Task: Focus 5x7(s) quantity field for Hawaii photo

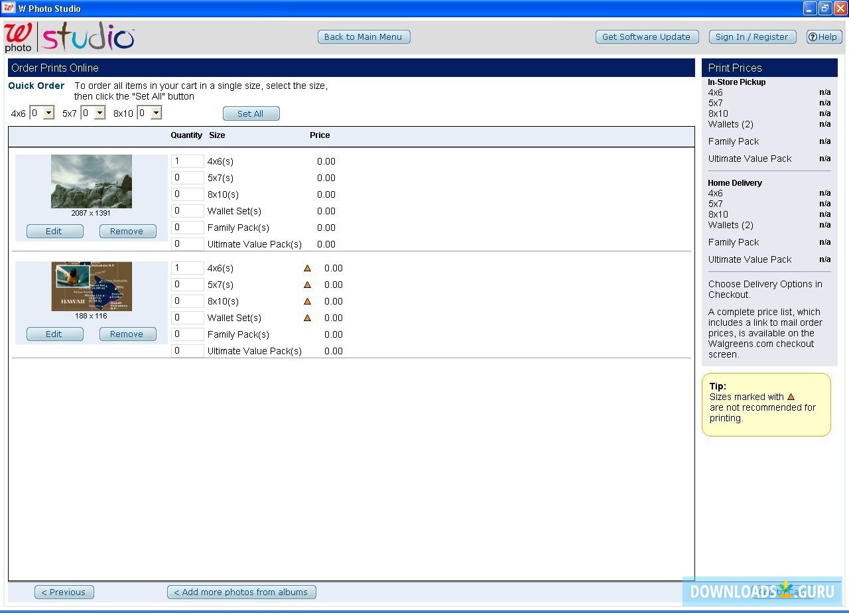Action: point(187,285)
